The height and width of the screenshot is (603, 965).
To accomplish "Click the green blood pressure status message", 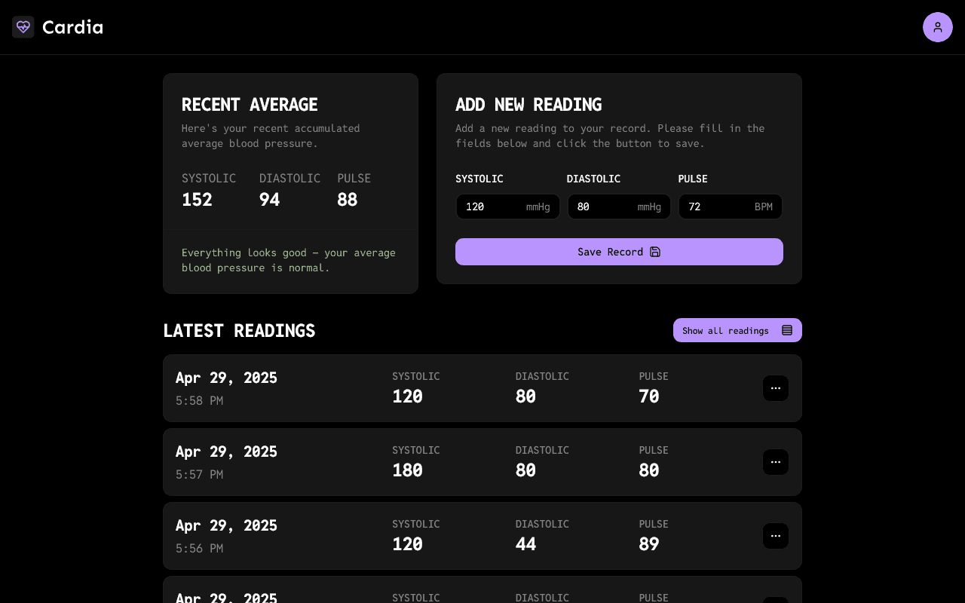I will (x=288, y=259).
